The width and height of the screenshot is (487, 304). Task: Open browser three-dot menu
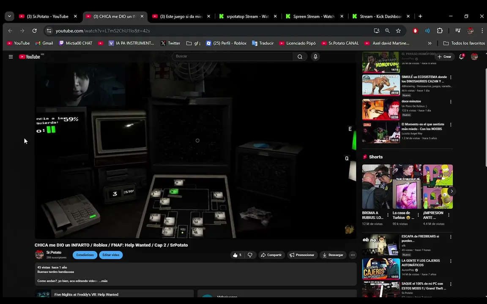[482, 31]
